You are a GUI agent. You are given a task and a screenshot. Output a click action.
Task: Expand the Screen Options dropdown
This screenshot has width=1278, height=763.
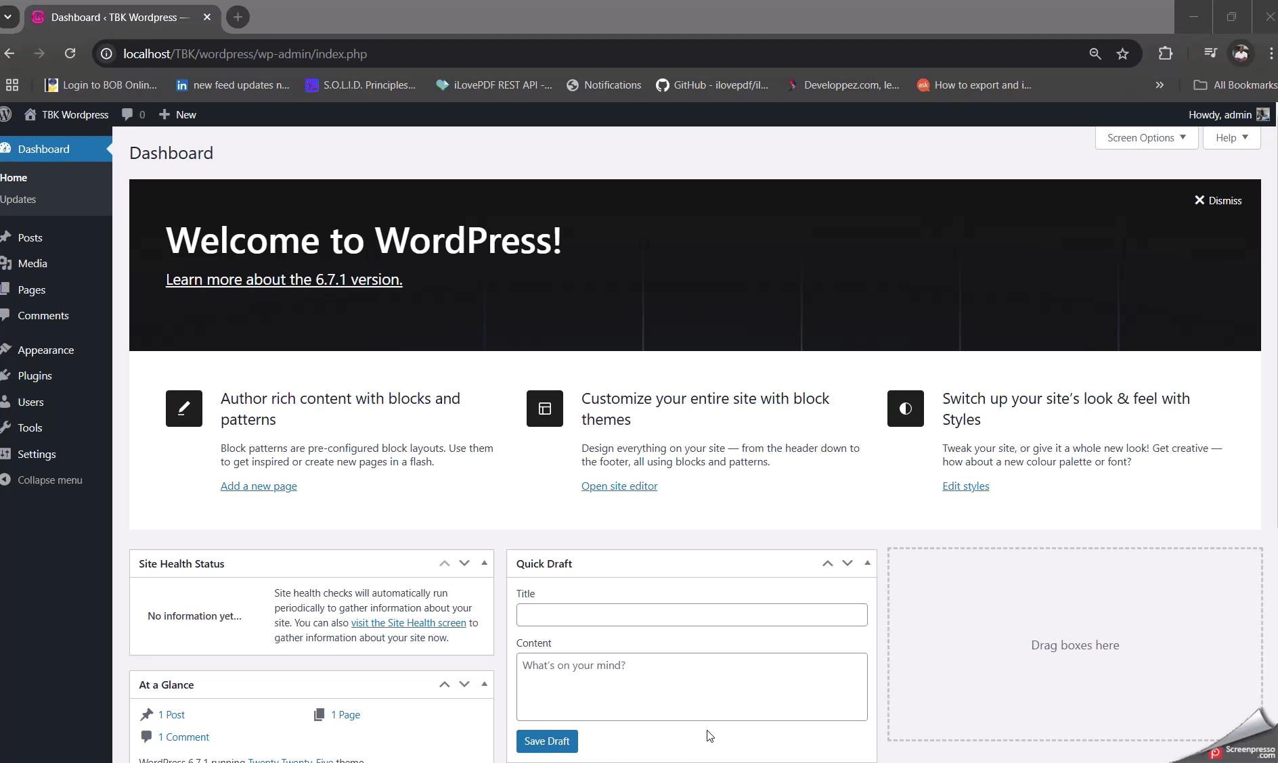point(1147,138)
